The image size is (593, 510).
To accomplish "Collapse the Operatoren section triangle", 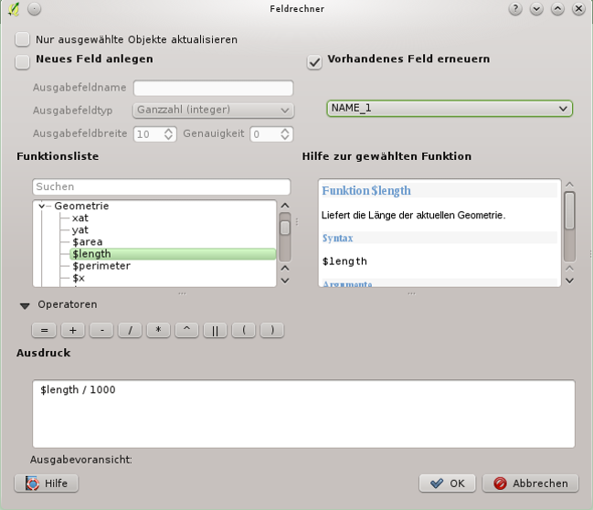I will (25, 306).
